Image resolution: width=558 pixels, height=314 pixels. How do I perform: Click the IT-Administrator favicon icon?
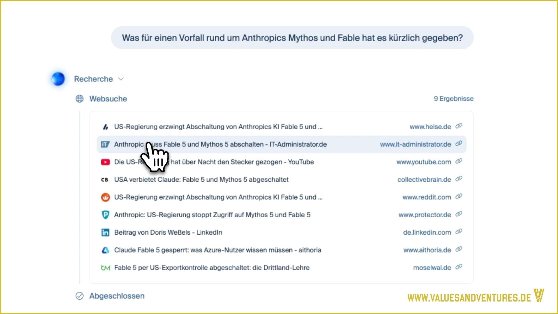[x=105, y=144]
